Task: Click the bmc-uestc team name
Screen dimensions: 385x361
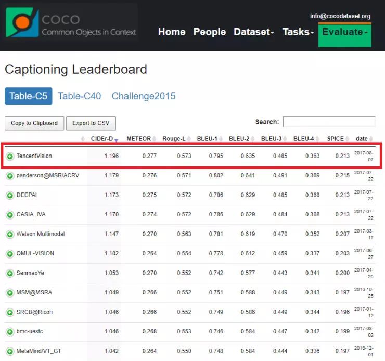Action: coord(30,331)
